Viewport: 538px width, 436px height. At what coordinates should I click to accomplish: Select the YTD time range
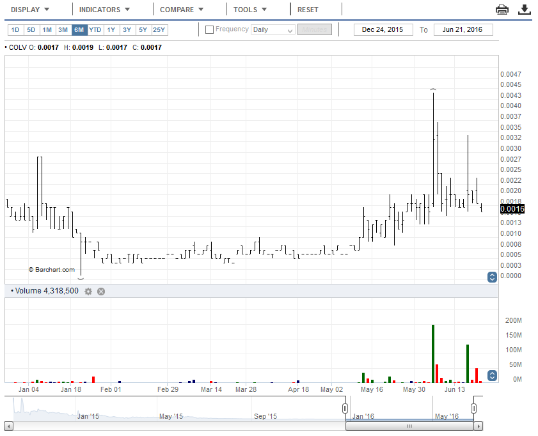click(95, 30)
